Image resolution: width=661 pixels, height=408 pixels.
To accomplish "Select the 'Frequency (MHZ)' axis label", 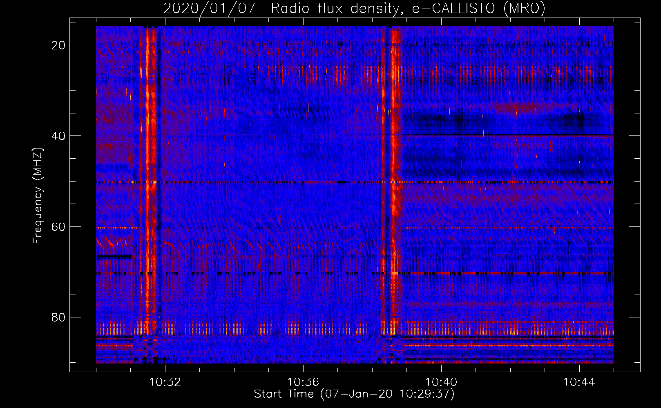I will [x=38, y=196].
